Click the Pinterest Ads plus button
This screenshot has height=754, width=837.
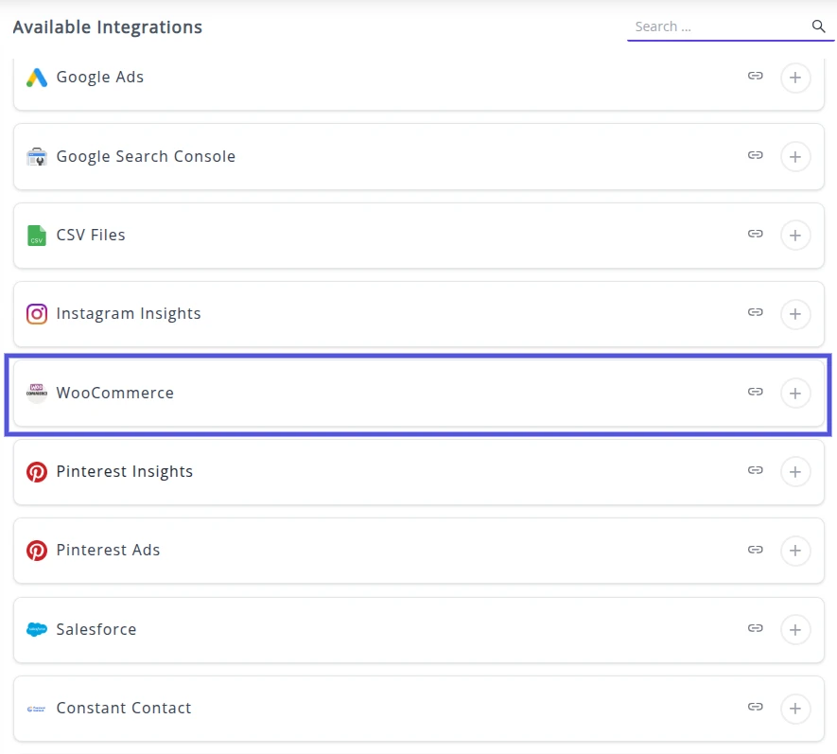click(795, 551)
